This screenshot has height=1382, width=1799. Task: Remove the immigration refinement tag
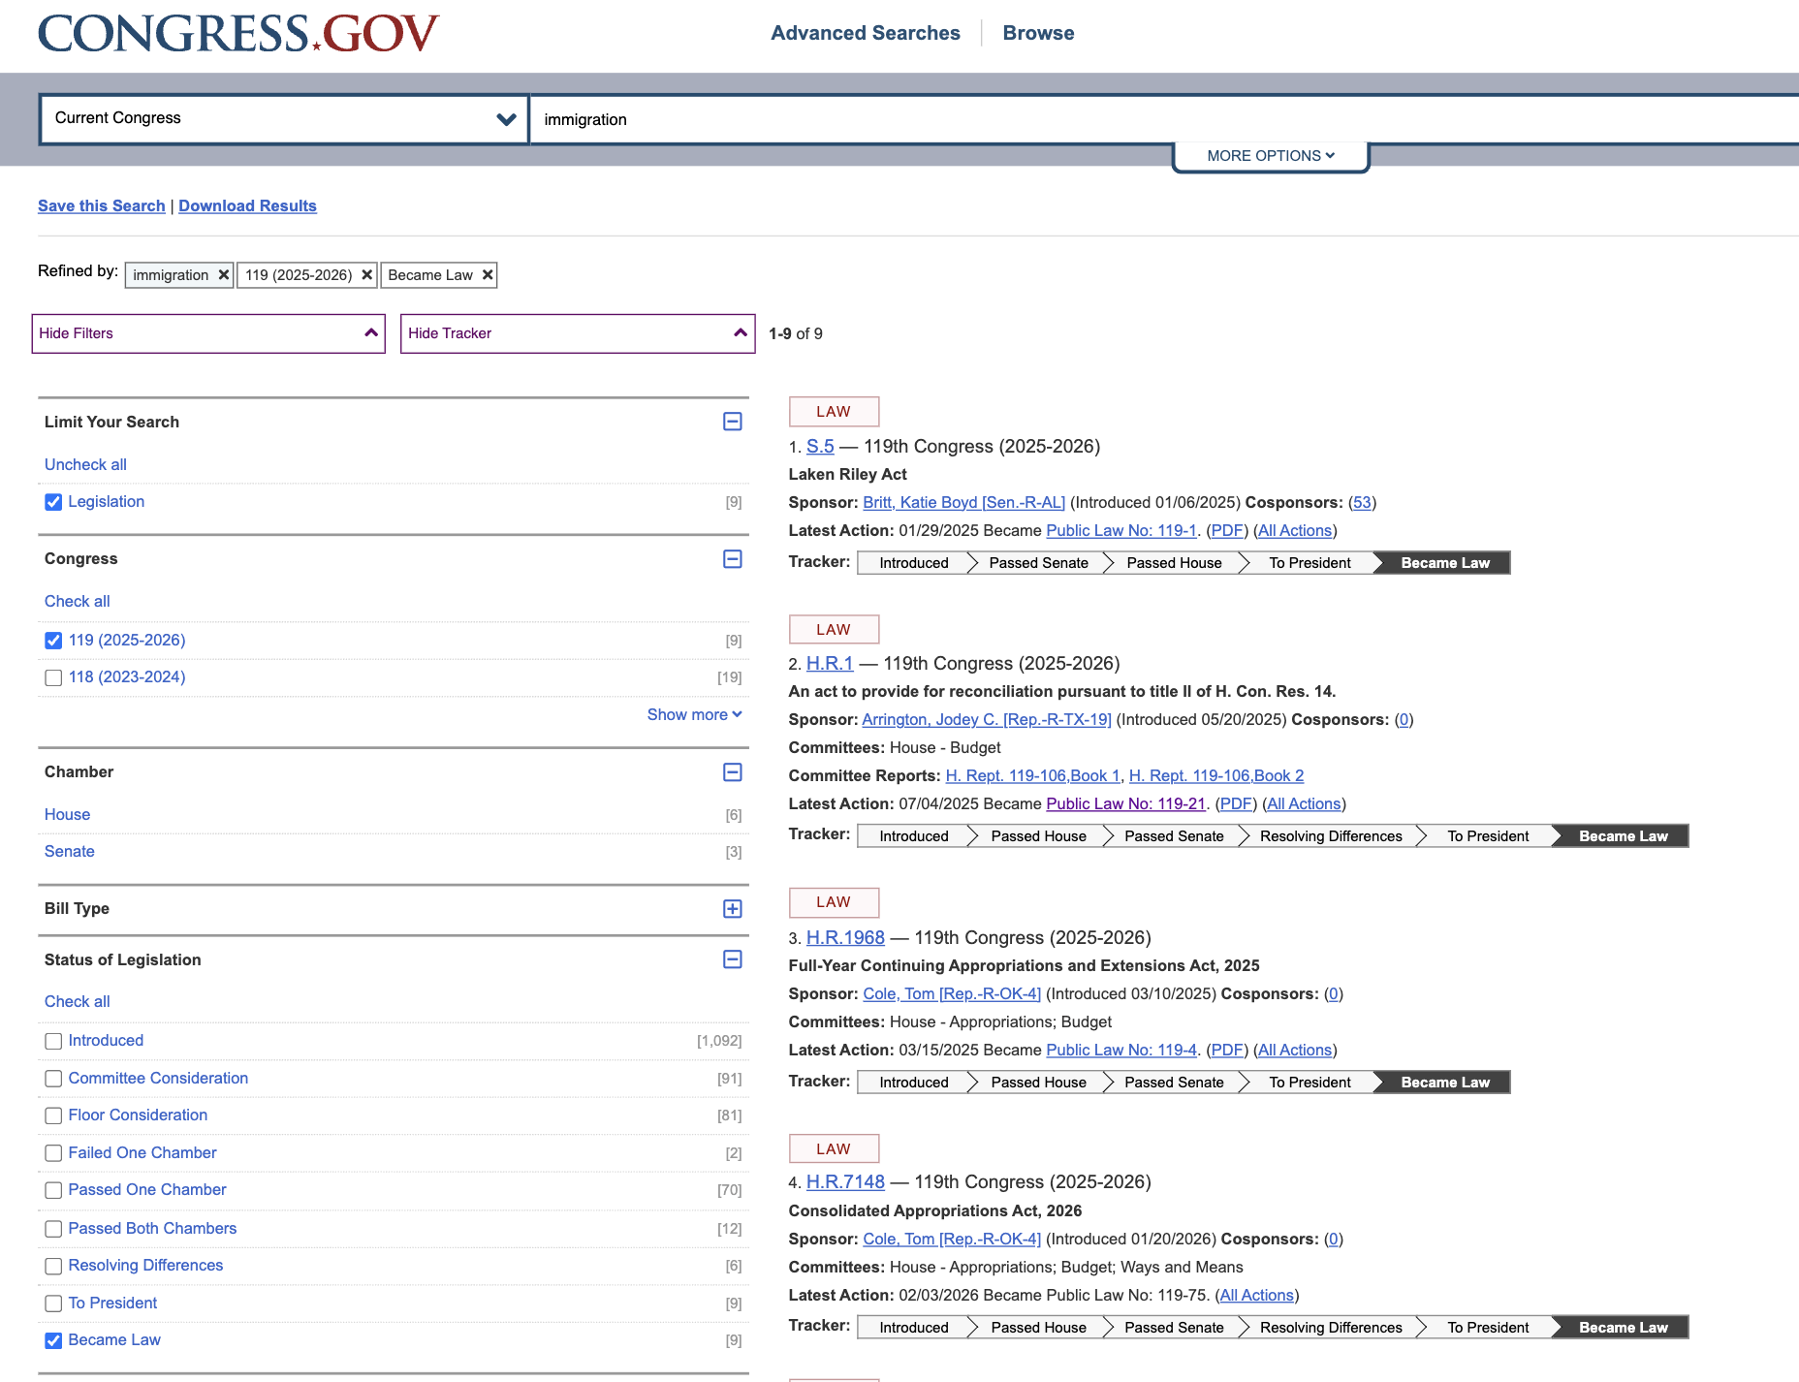(223, 275)
